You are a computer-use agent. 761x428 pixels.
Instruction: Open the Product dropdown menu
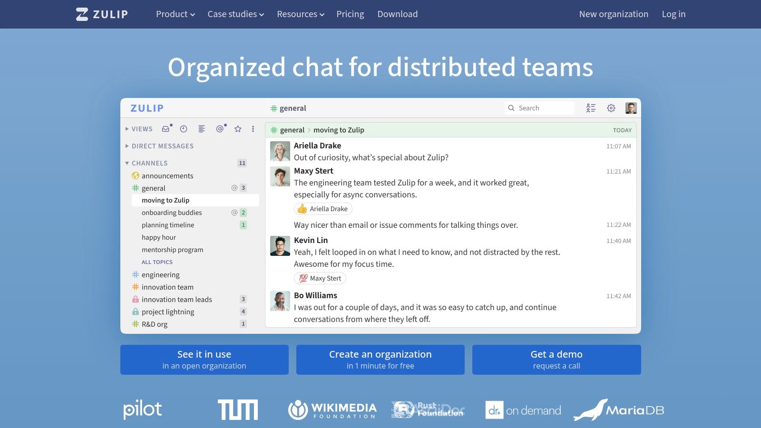click(x=176, y=14)
